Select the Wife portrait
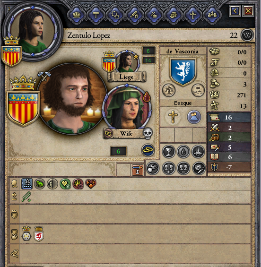Viewport: 261px width, 267px height. coord(127,107)
